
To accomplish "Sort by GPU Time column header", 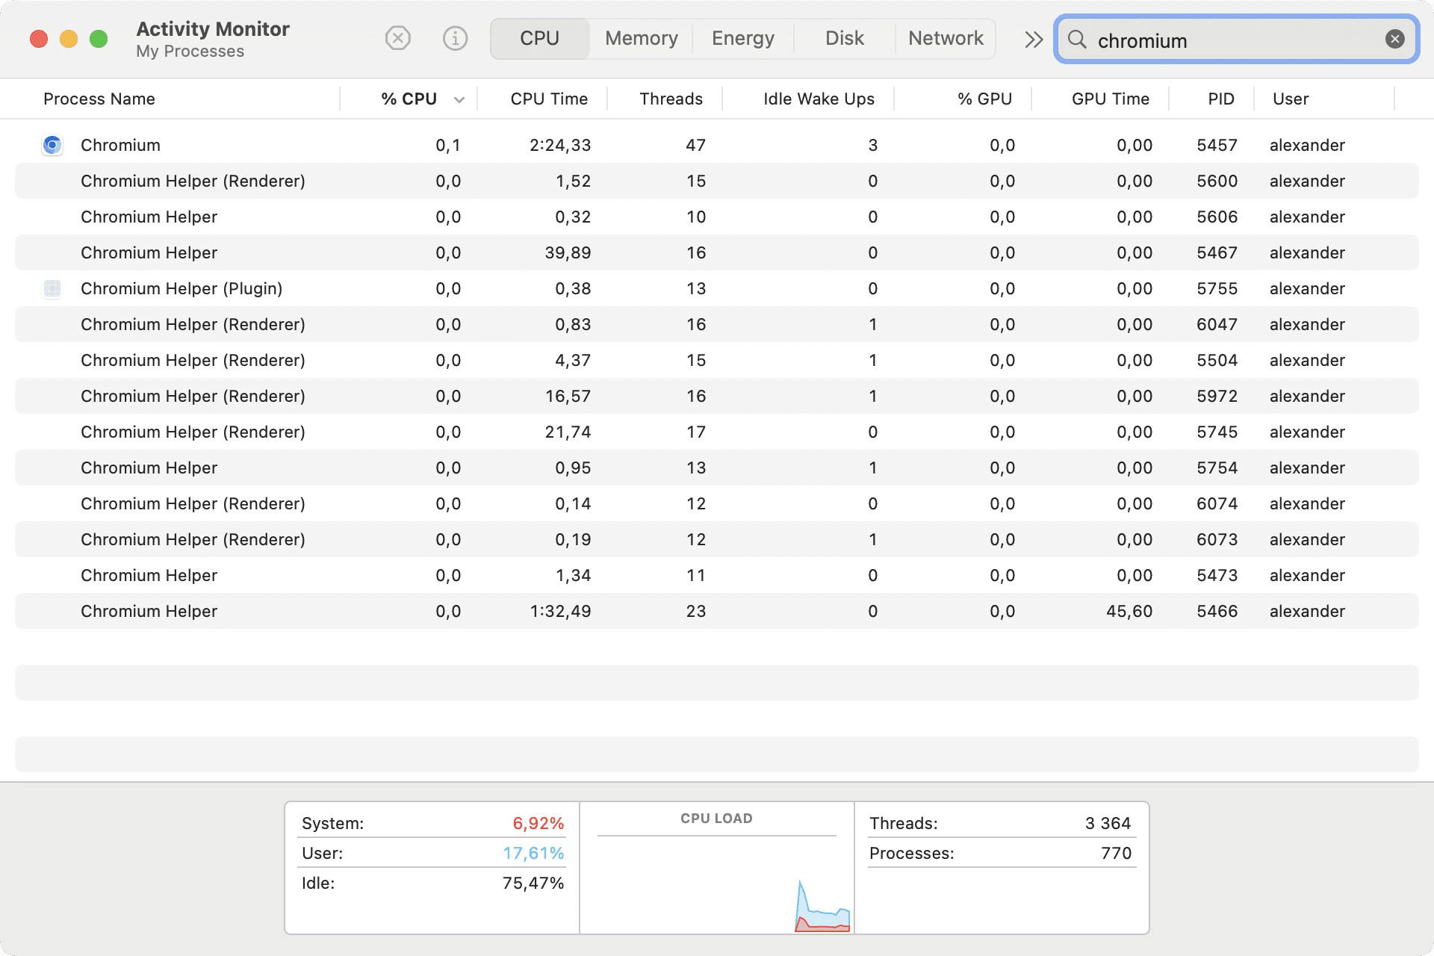I will coord(1111,99).
